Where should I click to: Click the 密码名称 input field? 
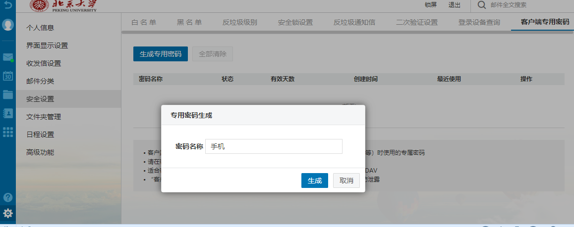(x=274, y=146)
